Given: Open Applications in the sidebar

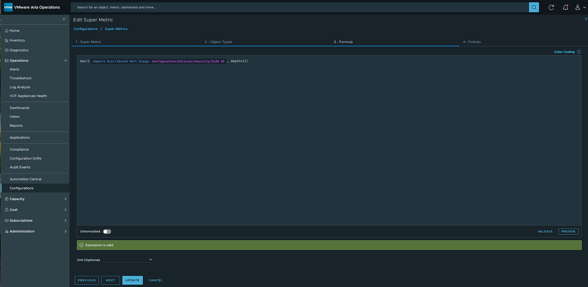Looking at the screenshot, I should point(20,138).
